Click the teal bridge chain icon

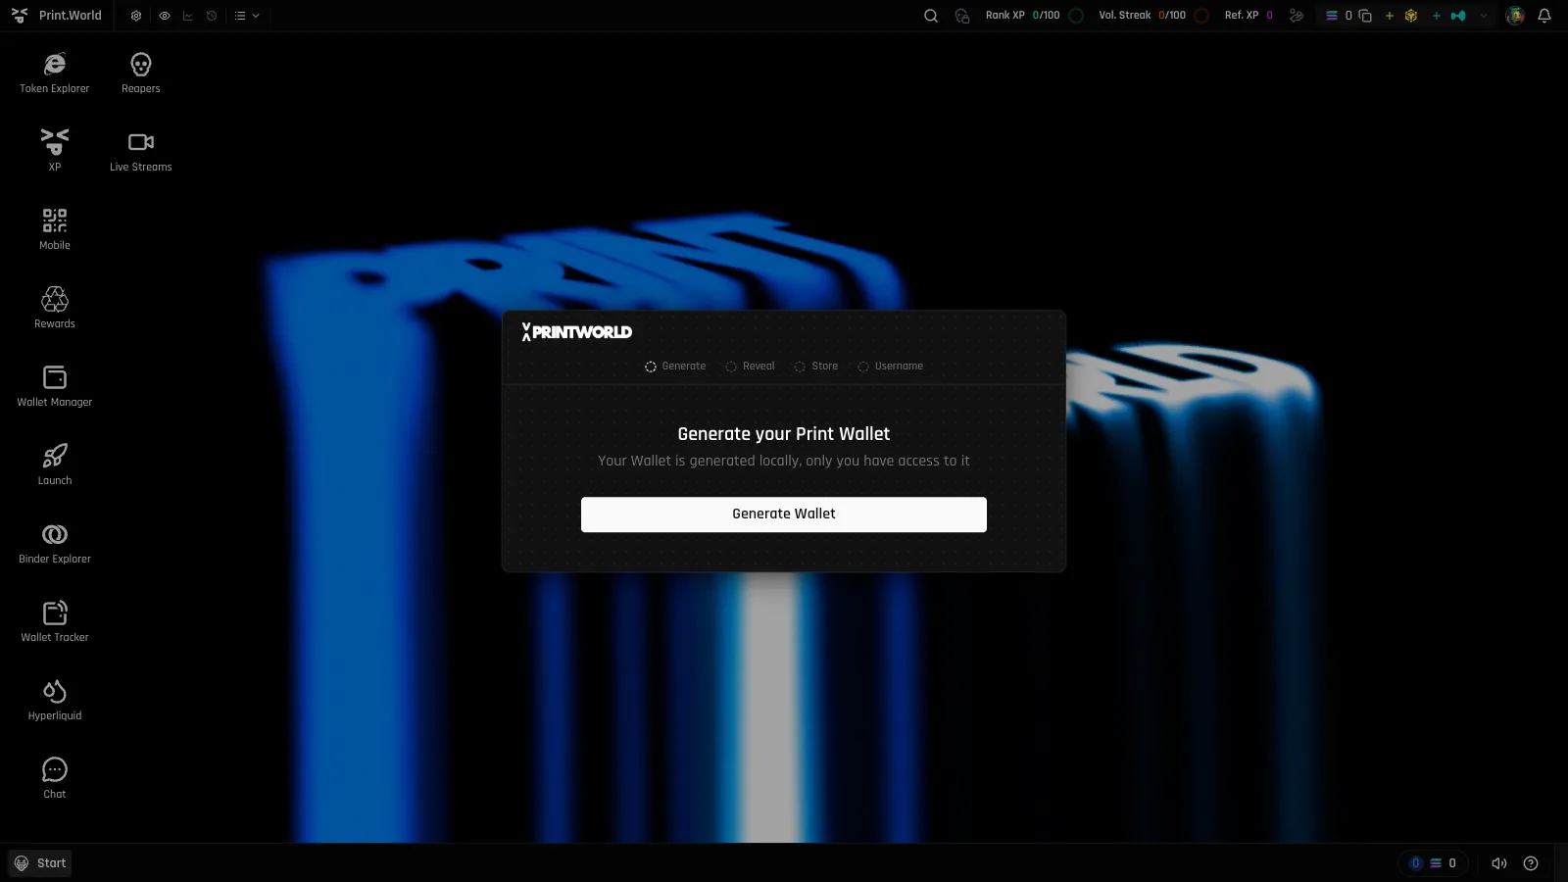(x=1458, y=16)
